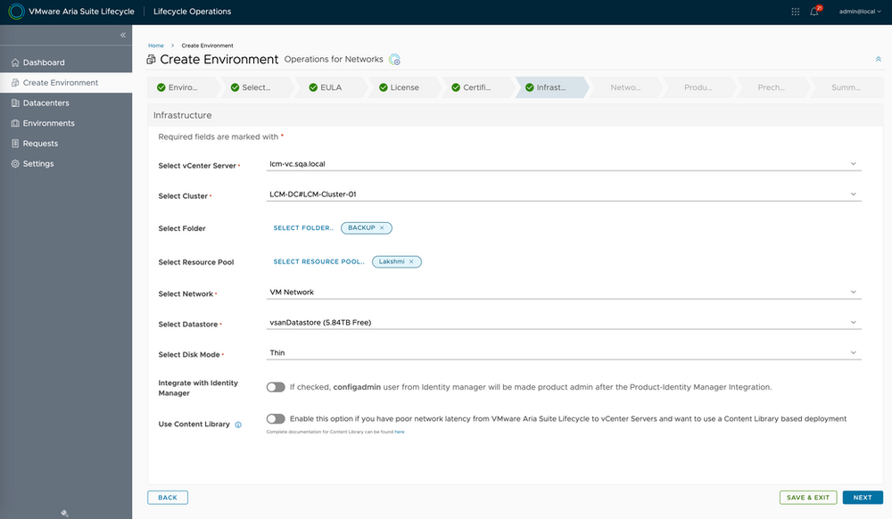Screen dimensions: 892x519
Task: Click the Content Library info icon
Action: [238, 424]
